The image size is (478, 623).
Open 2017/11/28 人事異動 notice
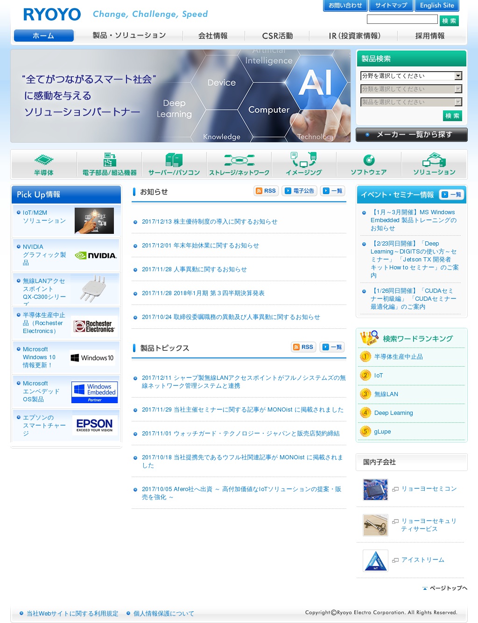[x=194, y=269]
